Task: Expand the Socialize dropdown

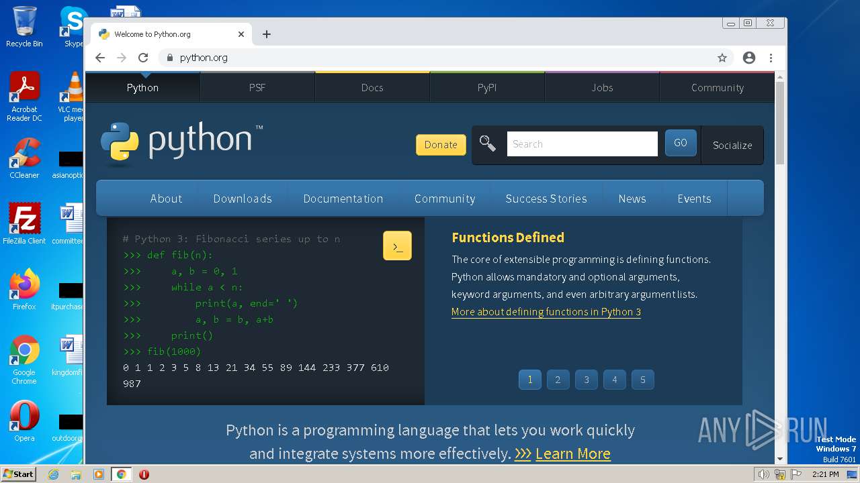Action: (732, 145)
